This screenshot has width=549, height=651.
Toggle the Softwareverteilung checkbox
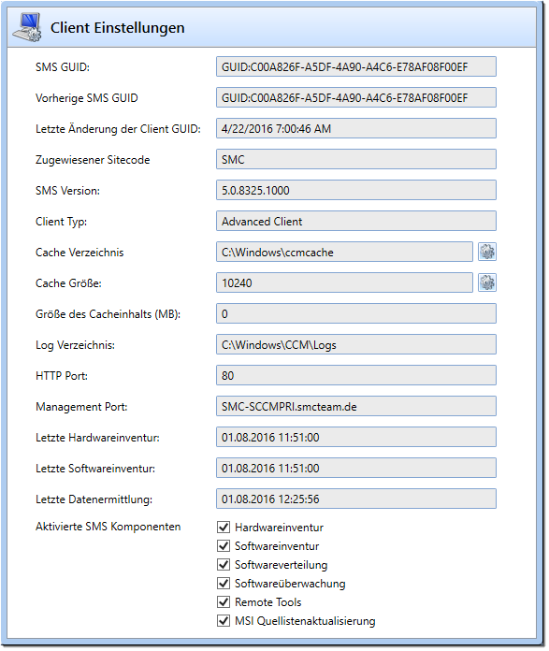click(x=224, y=565)
